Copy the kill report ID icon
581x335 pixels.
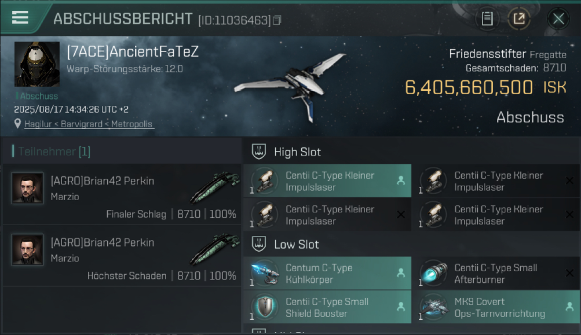point(277,21)
